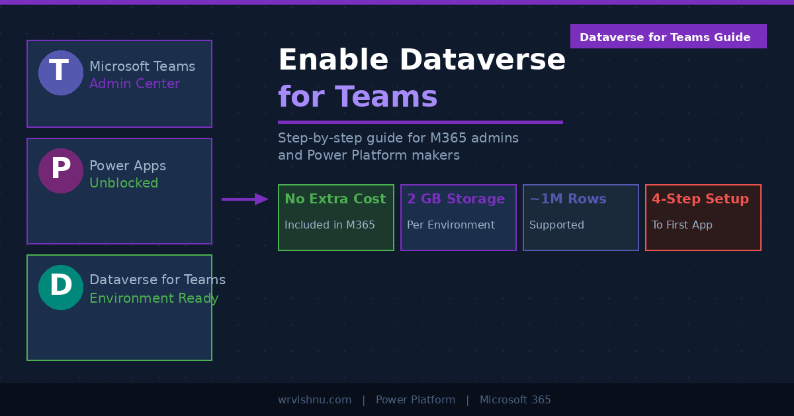This screenshot has height=416, width=794.
Task: Click the 'To First App' text
Action: [682, 225]
